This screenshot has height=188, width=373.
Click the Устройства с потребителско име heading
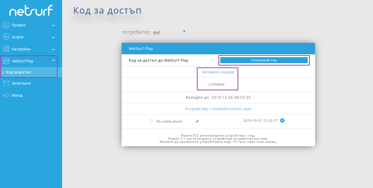(218, 109)
